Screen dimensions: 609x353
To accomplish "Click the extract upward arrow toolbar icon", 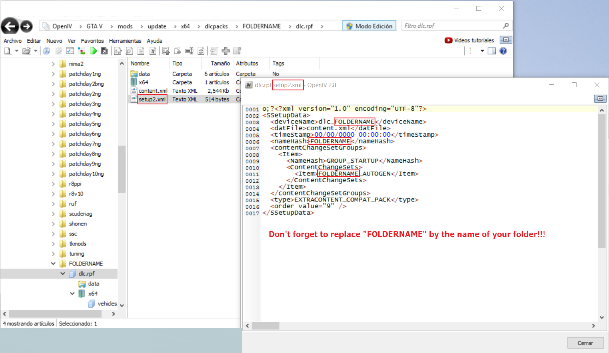I will [x=166, y=51].
